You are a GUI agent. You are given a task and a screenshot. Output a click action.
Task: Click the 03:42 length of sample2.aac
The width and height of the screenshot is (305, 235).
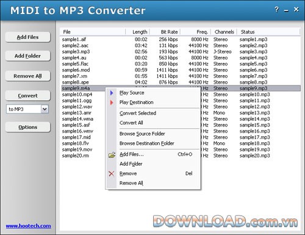pyautogui.click(x=141, y=45)
